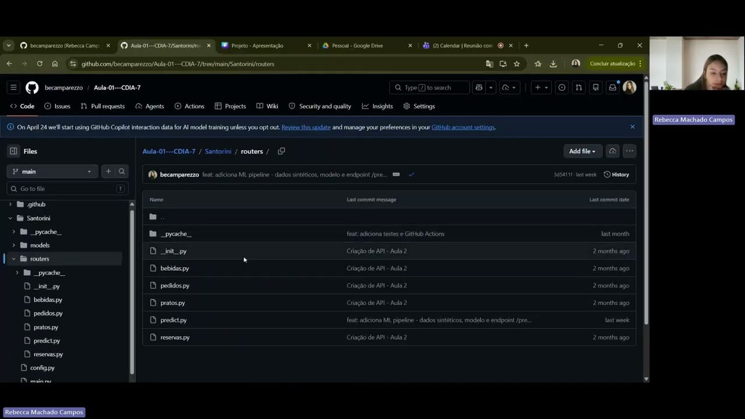The image size is (745, 419).
Task: Go up to parent directory row
Action: pyautogui.click(x=389, y=216)
